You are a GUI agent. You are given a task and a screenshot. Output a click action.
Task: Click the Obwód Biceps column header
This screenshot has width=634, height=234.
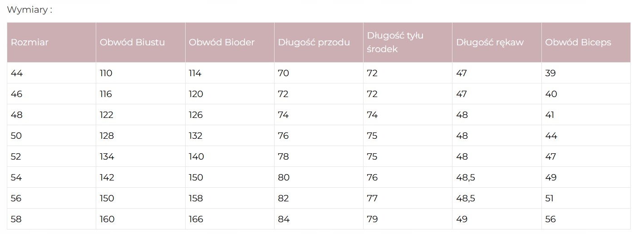point(578,42)
